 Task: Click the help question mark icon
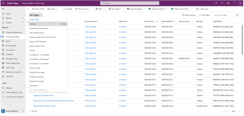coord(234,3)
